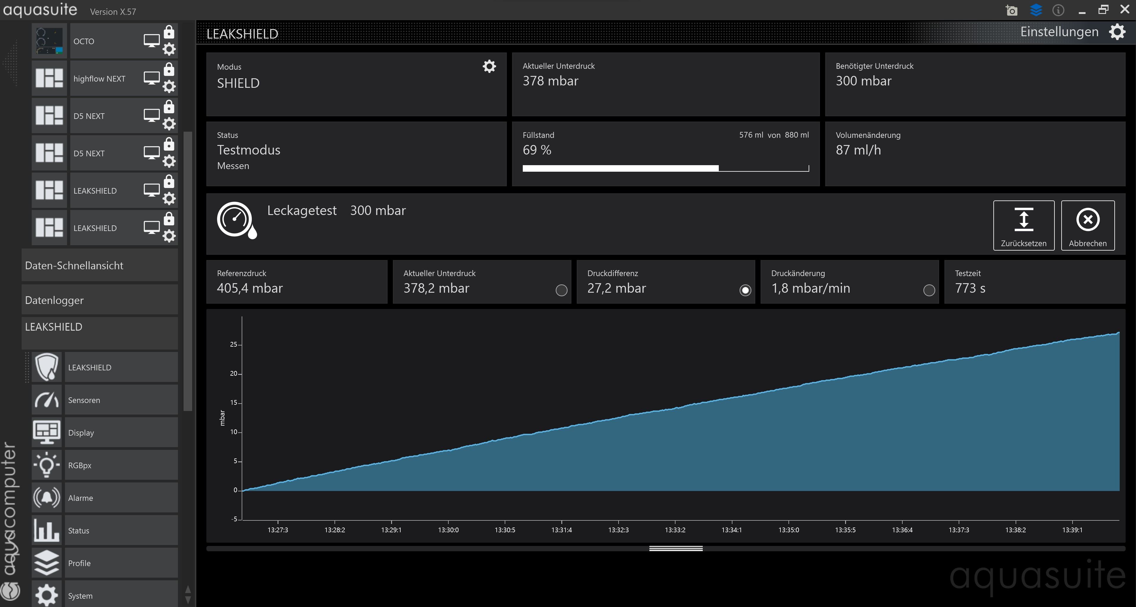Viewport: 1136px width, 607px height.
Task: Click the Füllstand progress bar
Action: [x=665, y=168]
